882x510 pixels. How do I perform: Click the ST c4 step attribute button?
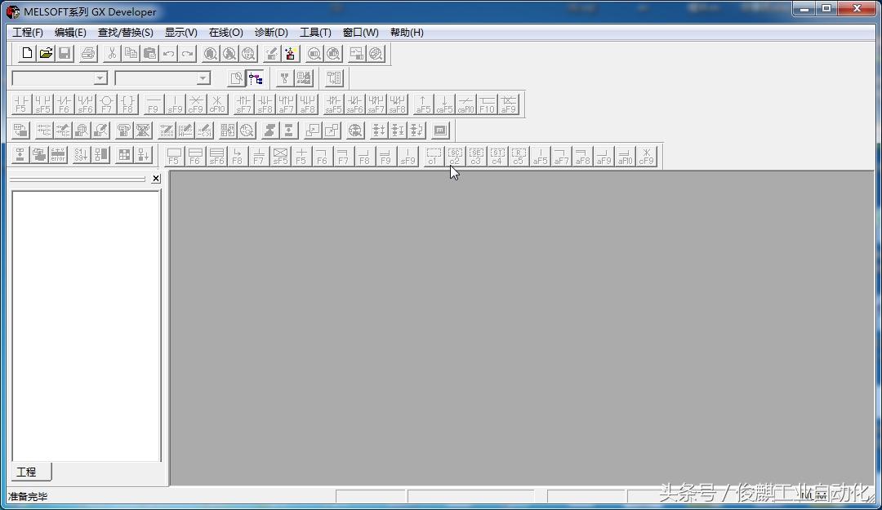(497, 156)
